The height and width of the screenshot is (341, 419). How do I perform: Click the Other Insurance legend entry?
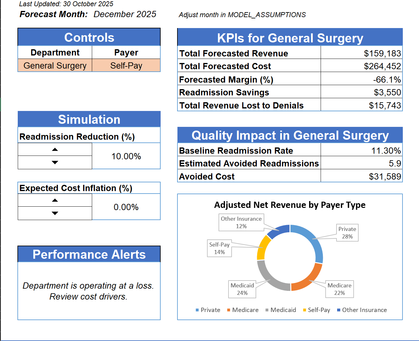click(x=362, y=310)
